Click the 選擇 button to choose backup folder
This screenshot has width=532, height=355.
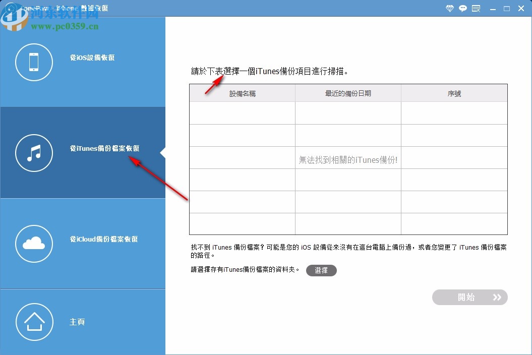321,270
